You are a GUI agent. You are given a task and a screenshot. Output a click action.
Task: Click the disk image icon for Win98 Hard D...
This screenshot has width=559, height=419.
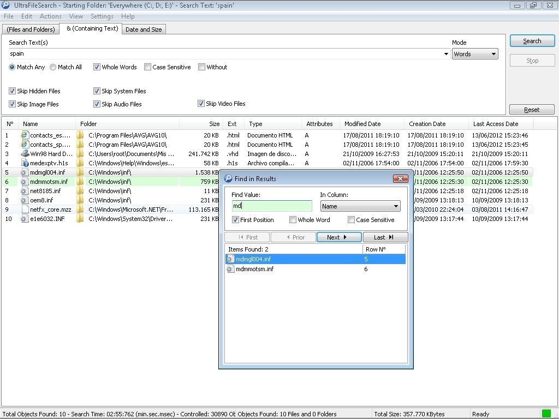25,153
